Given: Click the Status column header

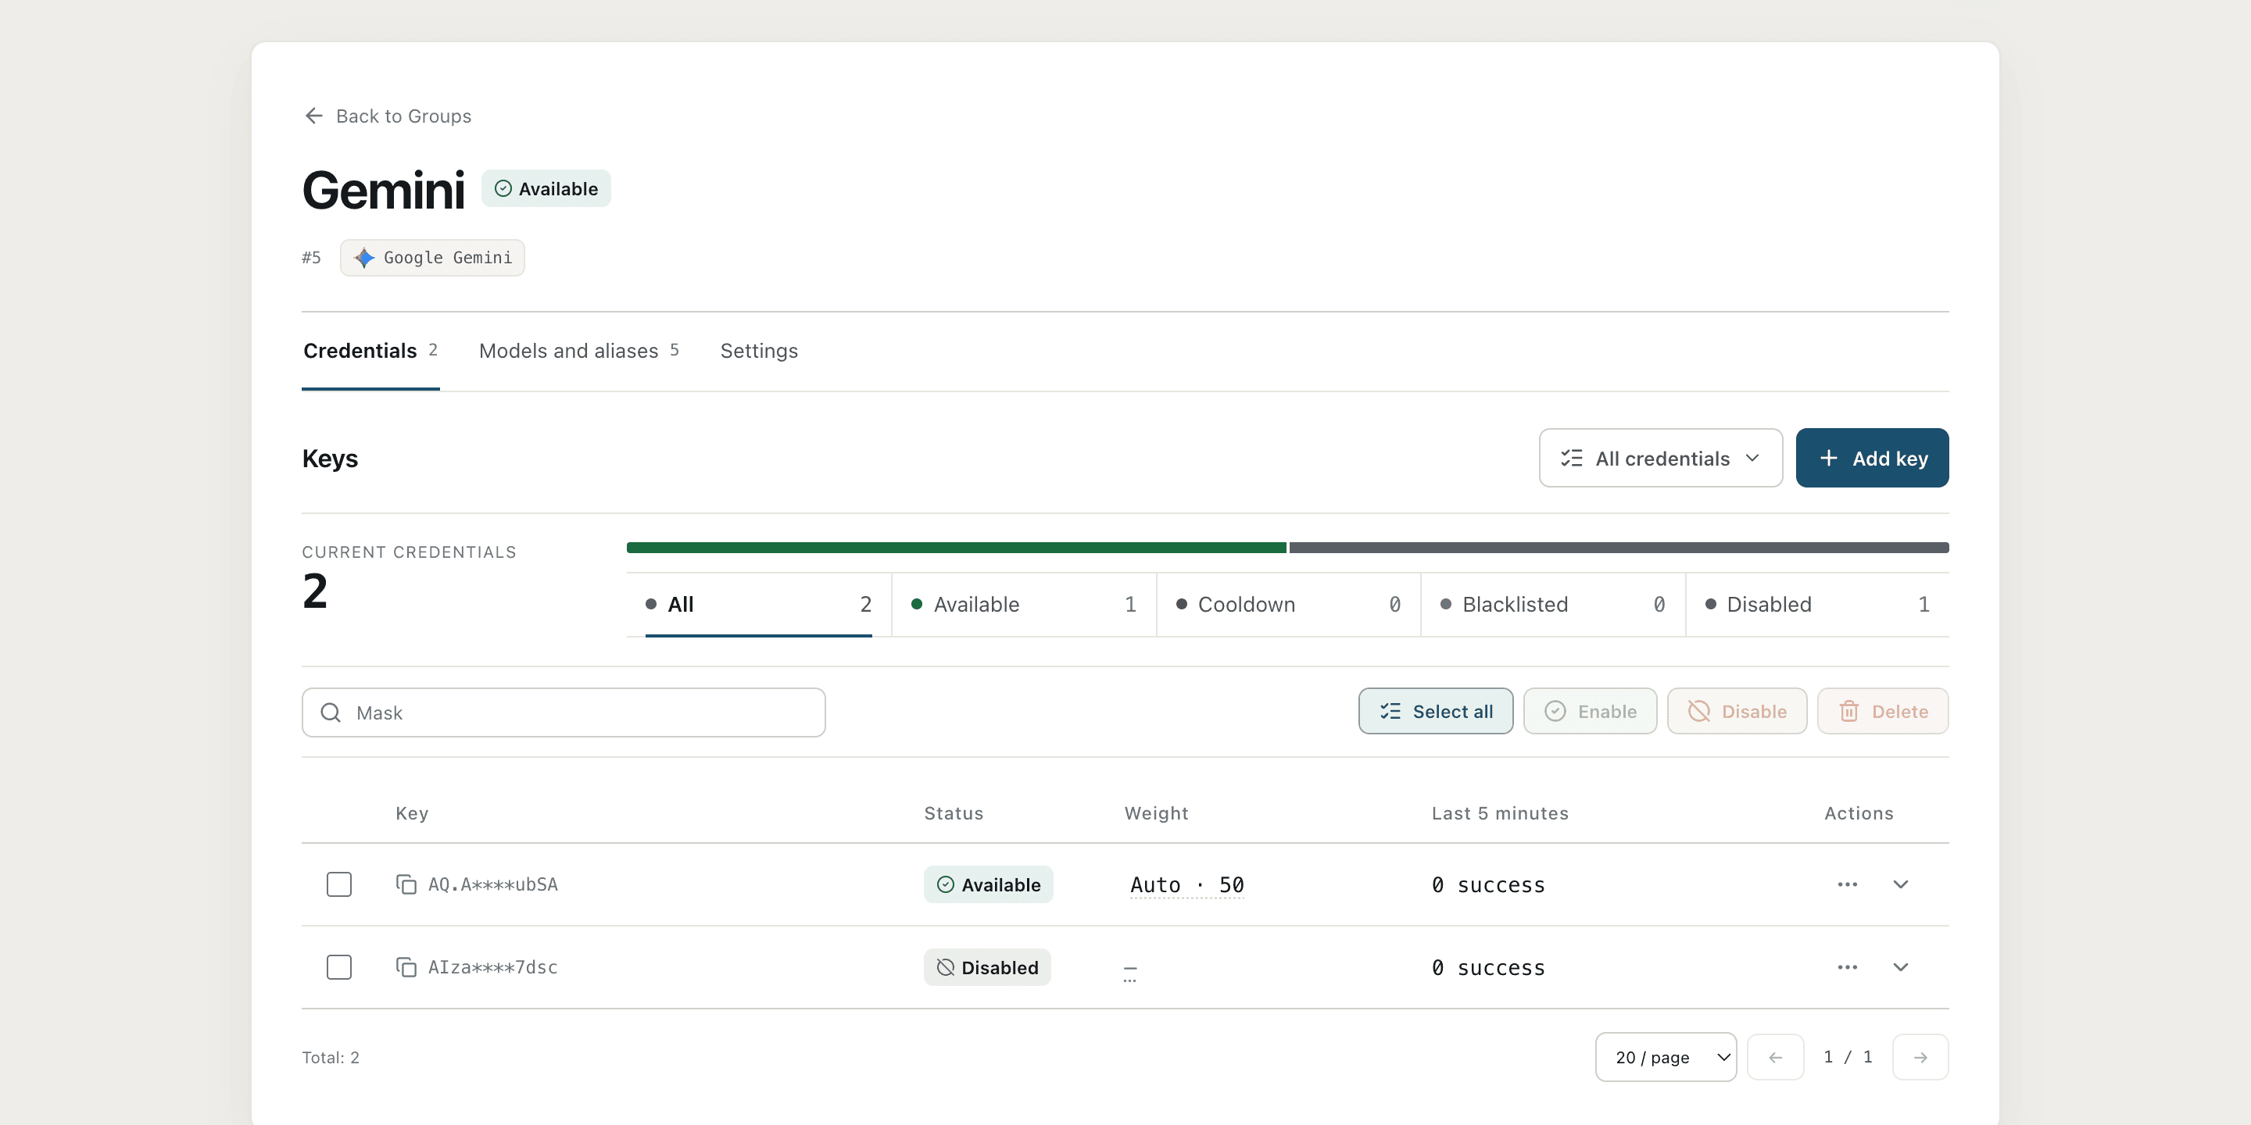Looking at the screenshot, I should pos(954,812).
